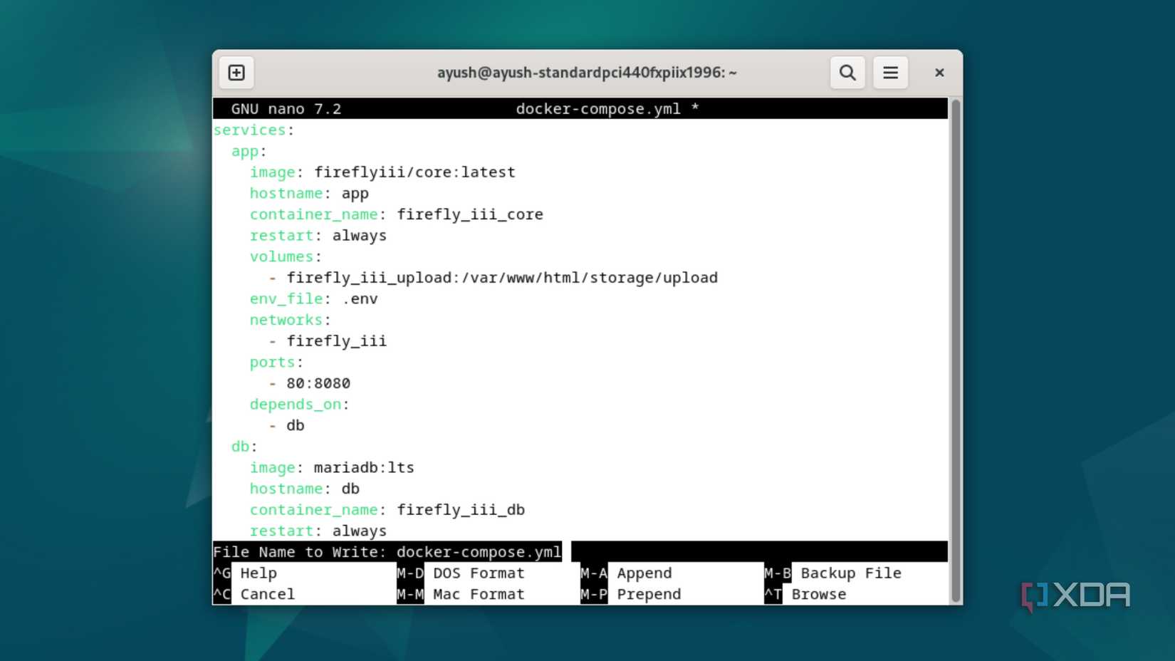Click 'image: mariadb:lts' line
The height and width of the screenshot is (661, 1175).
tap(332, 468)
